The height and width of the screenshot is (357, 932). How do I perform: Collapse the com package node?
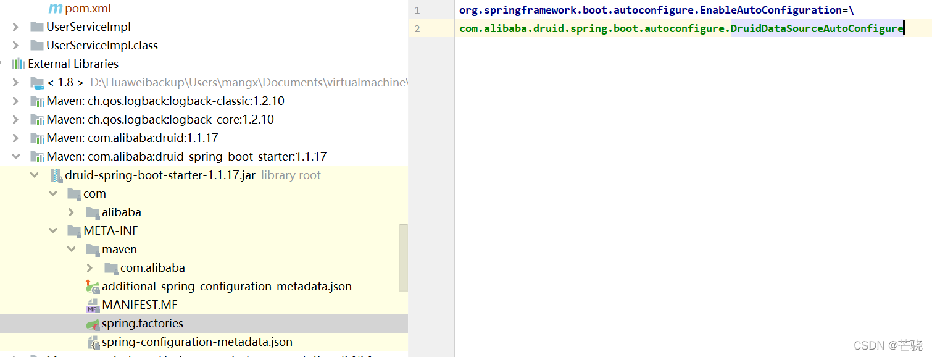click(x=53, y=194)
